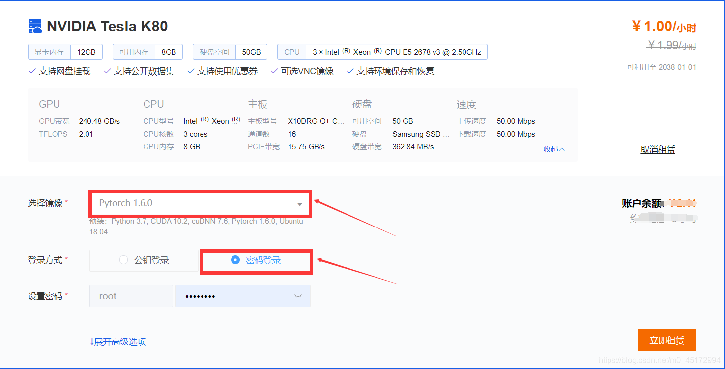
Task: Click the 取消租赁 cancel rental link
Action: [x=658, y=149]
